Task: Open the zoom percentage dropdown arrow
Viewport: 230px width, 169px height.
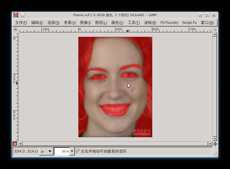Action: pyautogui.click(x=72, y=151)
